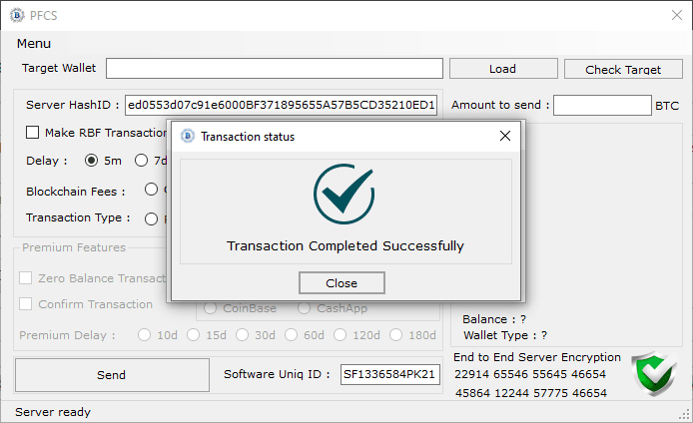Enable the Make RBF Transaction checkbox

pos(33,133)
